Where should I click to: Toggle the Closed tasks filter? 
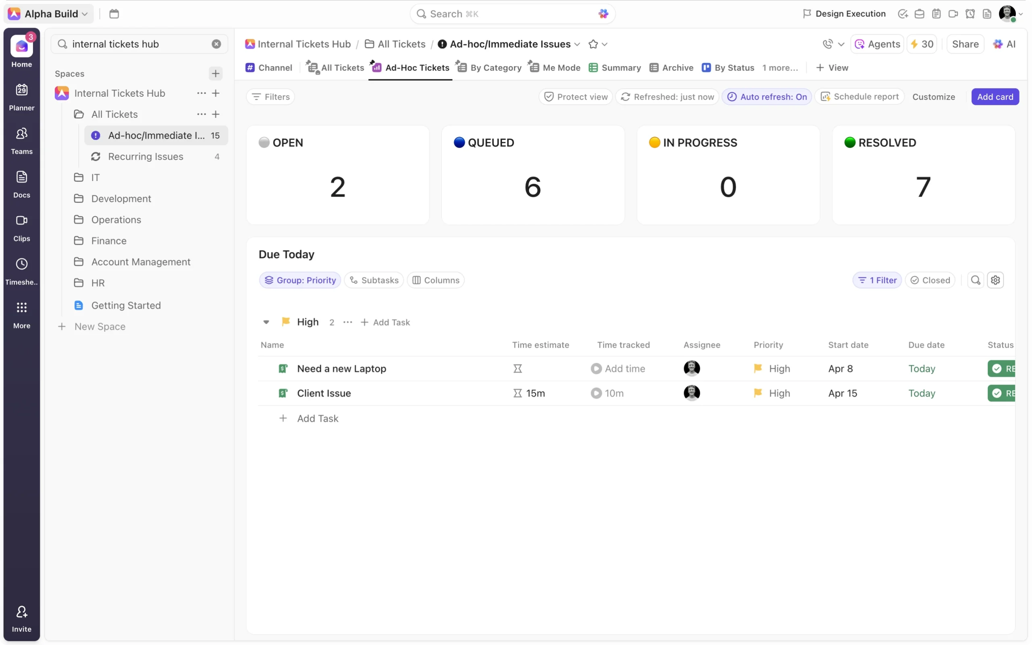pos(930,280)
